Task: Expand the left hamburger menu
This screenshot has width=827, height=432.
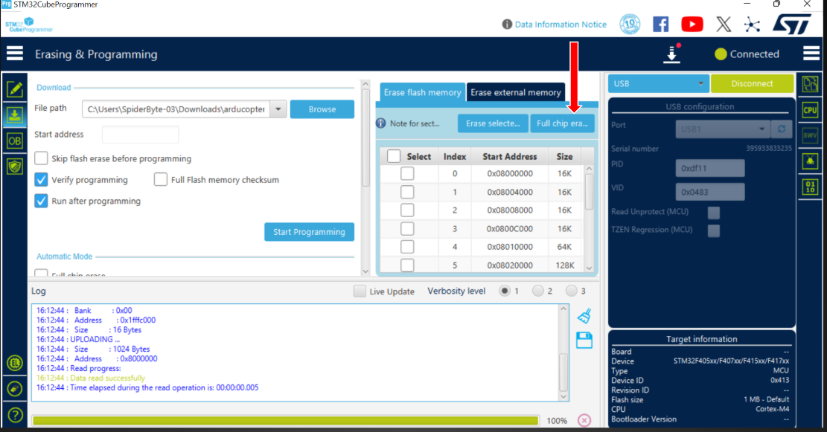Action: (x=15, y=54)
